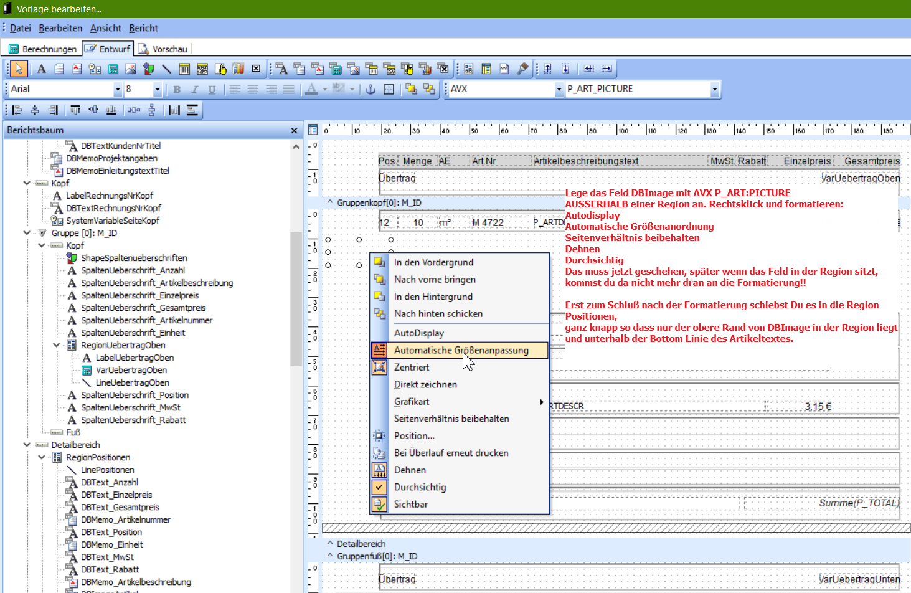Toggle bold formatting

click(177, 89)
